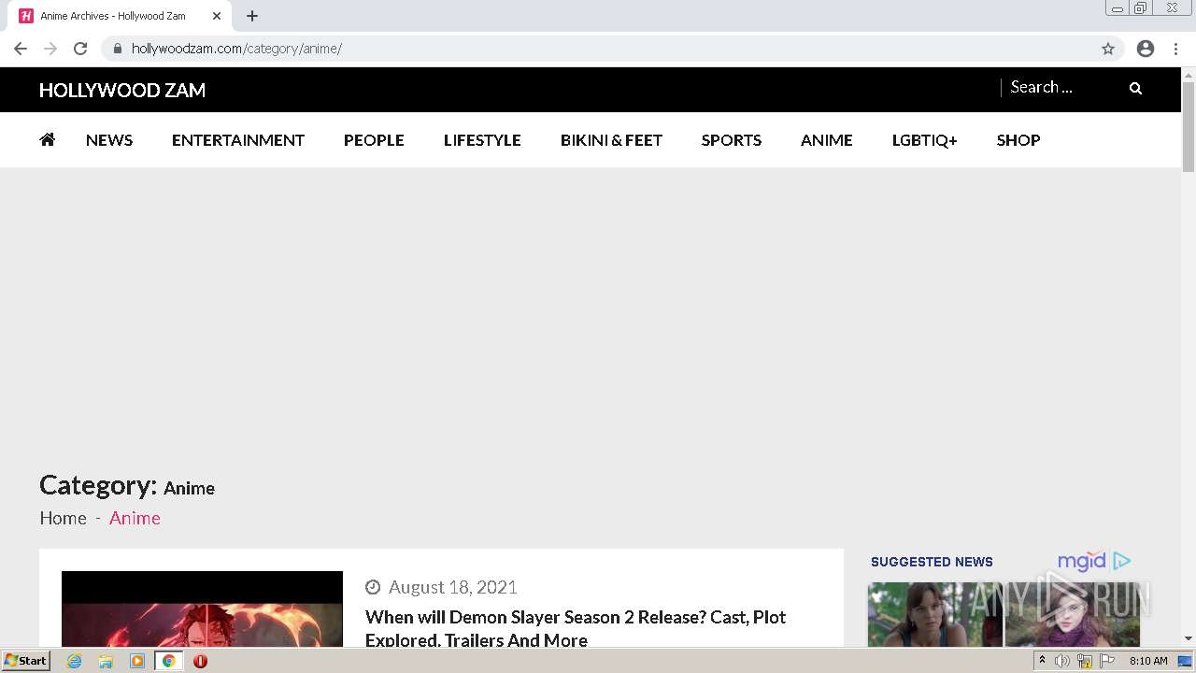Viewport: 1196px width, 673px height.
Task: Click the Home breadcrumb link
Action: 63,518
